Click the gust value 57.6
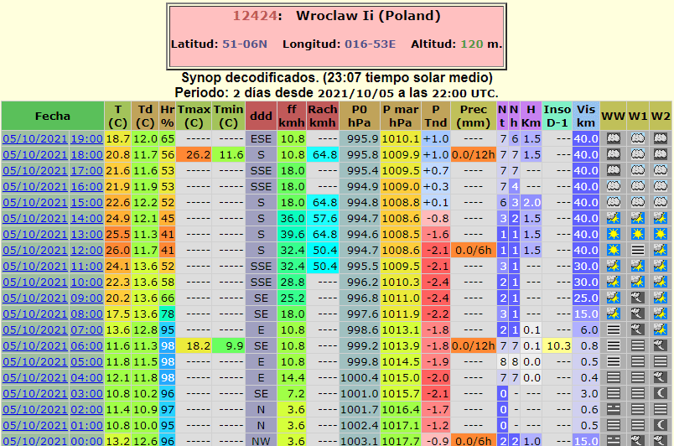 (323, 218)
